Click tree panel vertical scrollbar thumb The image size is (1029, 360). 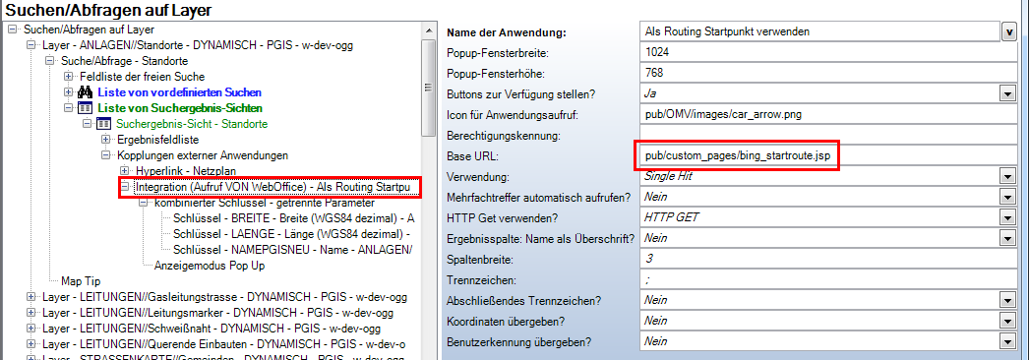click(428, 88)
